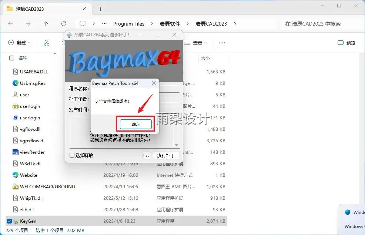Select the user file icon

pyautogui.click(x=16, y=95)
